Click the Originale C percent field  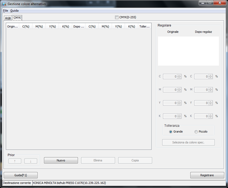click(170, 77)
